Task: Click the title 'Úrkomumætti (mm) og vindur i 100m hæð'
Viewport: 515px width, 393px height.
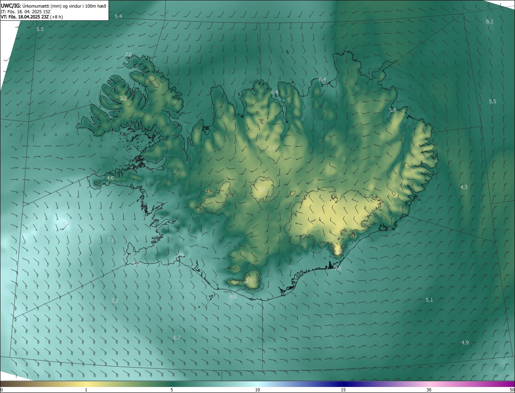Action: tap(64, 6)
